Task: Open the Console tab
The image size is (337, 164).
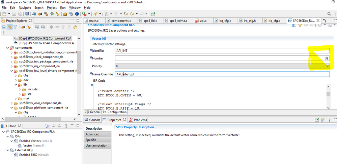Action: pos(92,120)
